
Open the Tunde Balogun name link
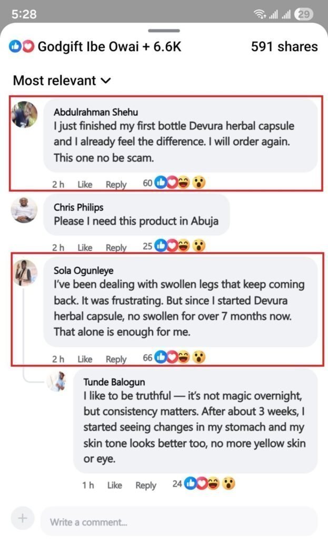click(114, 382)
